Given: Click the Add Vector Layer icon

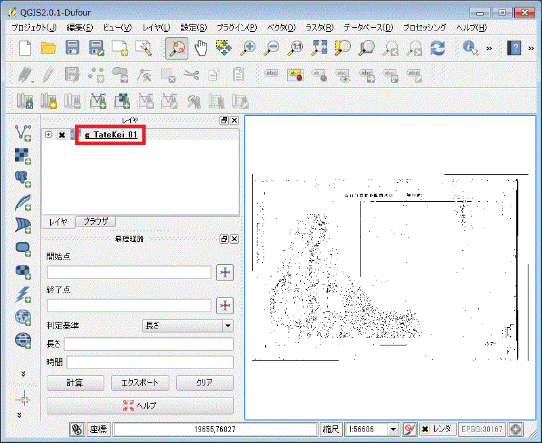Looking at the screenshot, I should pyautogui.click(x=24, y=133).
